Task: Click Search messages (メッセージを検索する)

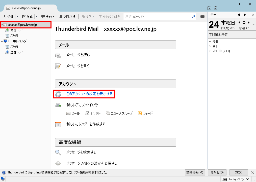Action: coord(81,152)
